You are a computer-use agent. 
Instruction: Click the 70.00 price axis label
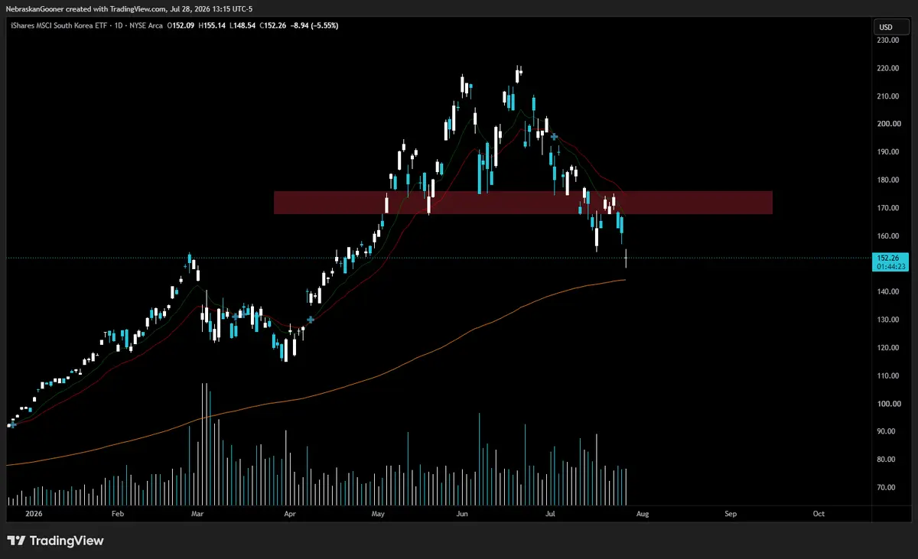pos(887,487)
